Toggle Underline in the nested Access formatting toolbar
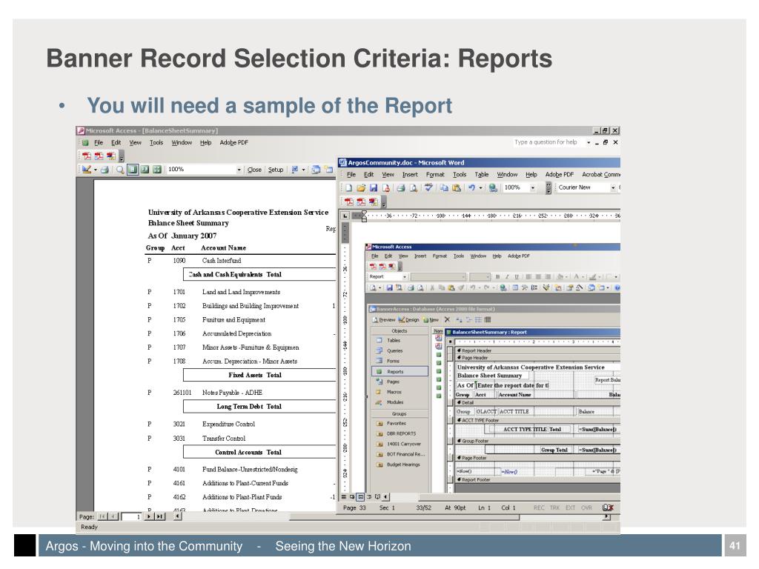Viewport: 759px width, 569px height. click(x=517, y=277)
